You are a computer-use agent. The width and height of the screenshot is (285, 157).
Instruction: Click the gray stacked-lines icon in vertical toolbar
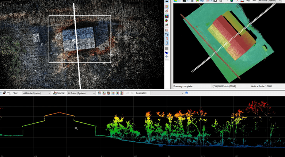tap(167, 48)
